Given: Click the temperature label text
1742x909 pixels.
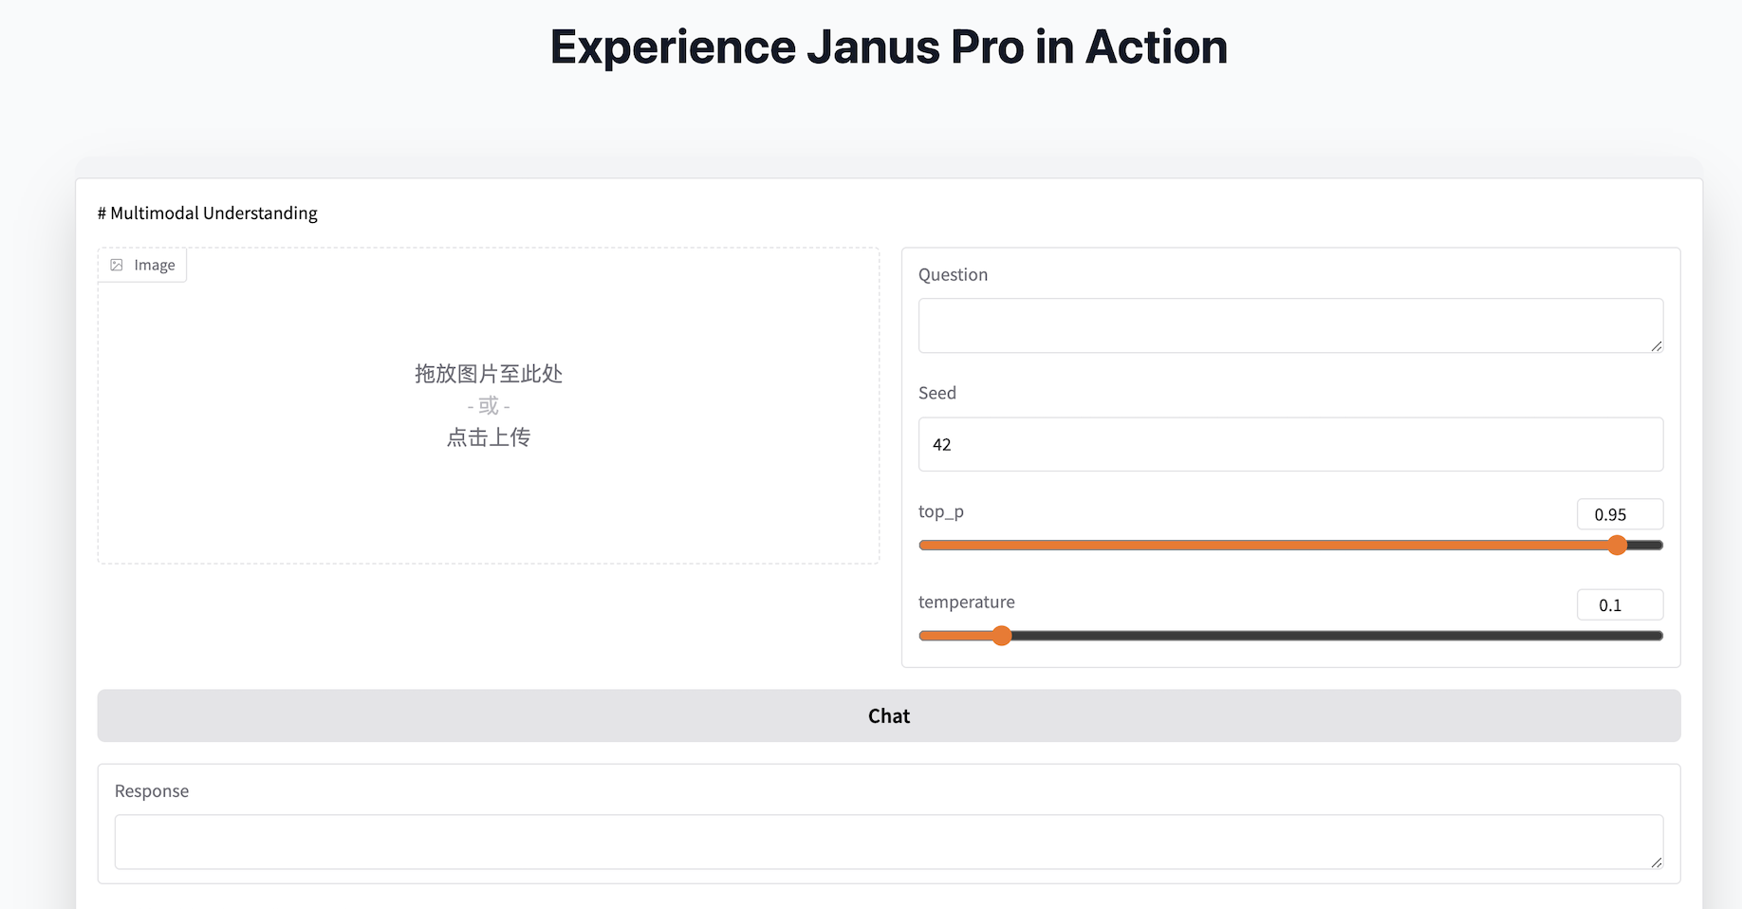Looking at the screenshot, I should [x=966, y=603].
